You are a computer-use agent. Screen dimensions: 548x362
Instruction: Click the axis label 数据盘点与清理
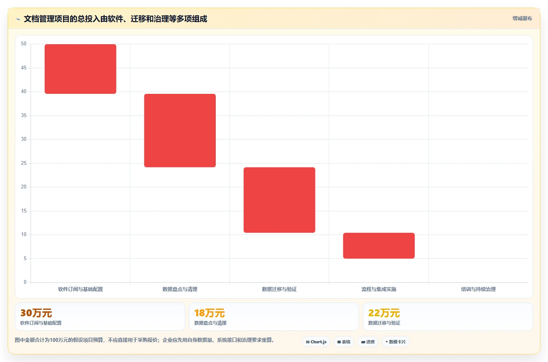click(x=180, y=289)
